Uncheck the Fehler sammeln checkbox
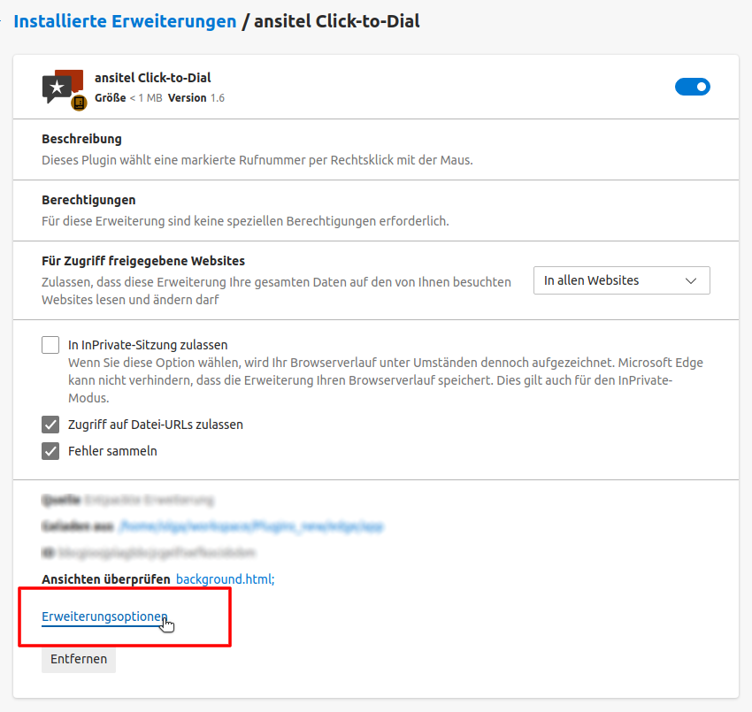Screen dimensions: 752x712 click(50, 451)
